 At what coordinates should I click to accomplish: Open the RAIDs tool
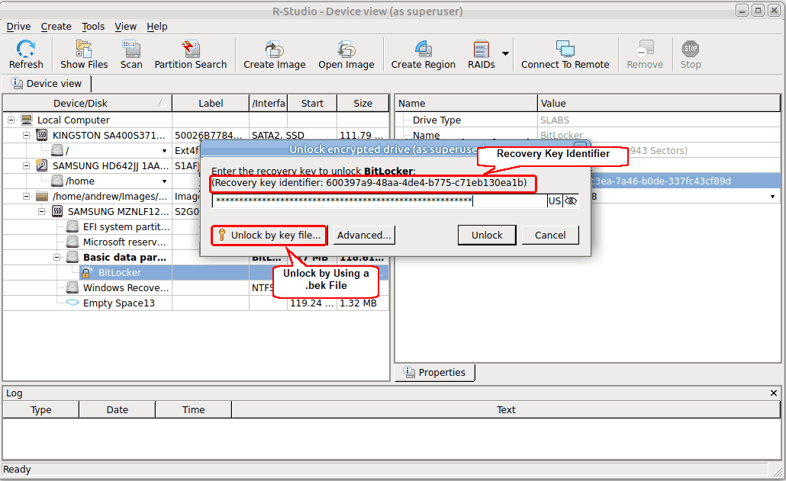point(481,50)
